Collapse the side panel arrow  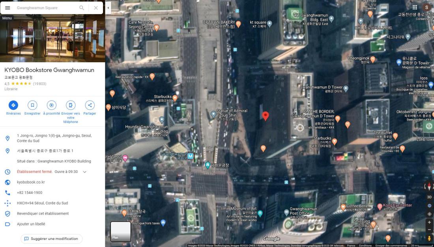[108, 8]
